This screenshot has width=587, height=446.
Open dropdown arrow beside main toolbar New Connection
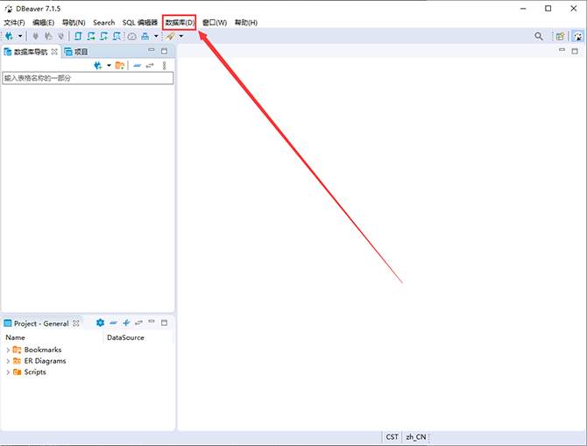pos(20,36)
